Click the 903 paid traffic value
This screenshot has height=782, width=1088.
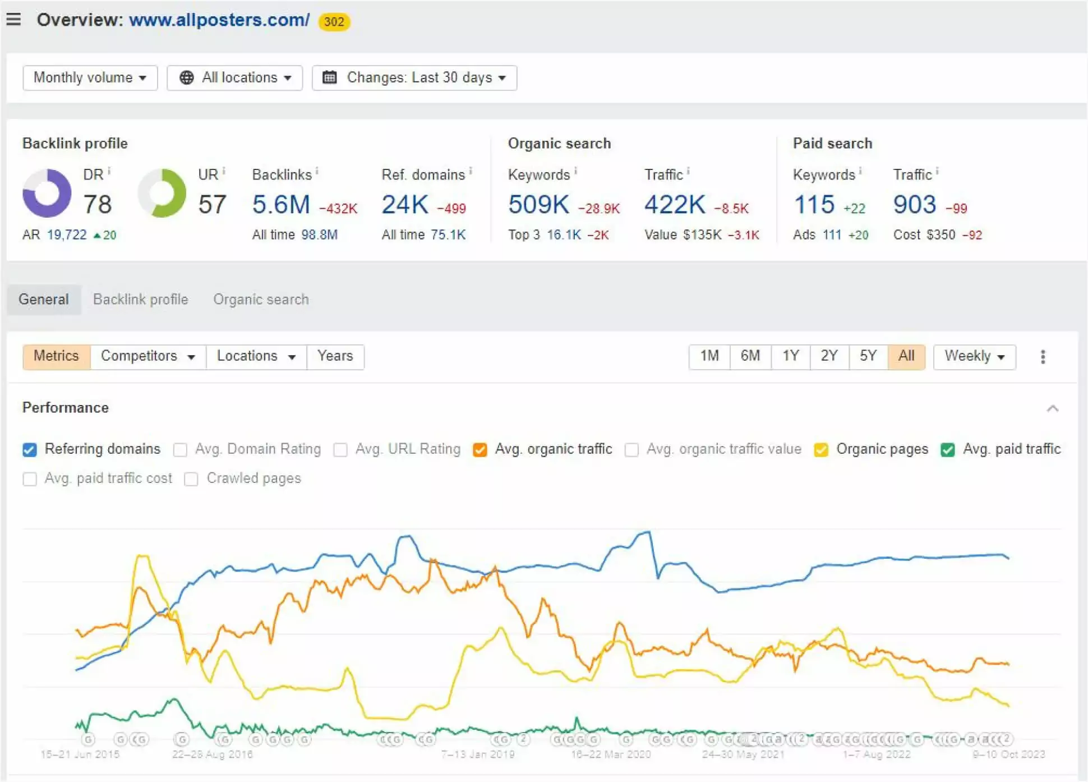pyautogui.click(x=915, y=204)
